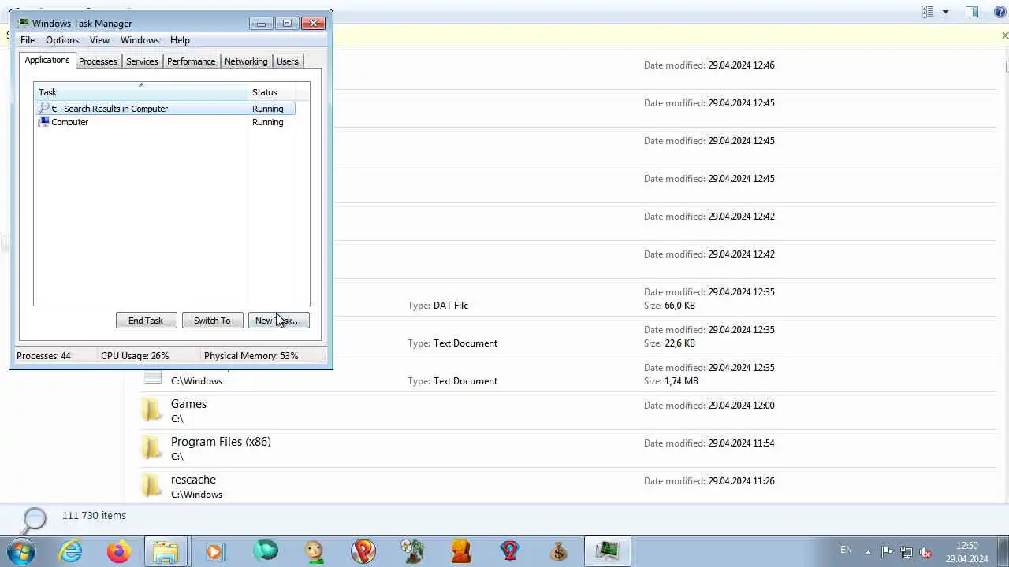Toggle the Explorer preview pane icon
The width and height of the screenshot is (1009, 567).
tap(972, 12)
